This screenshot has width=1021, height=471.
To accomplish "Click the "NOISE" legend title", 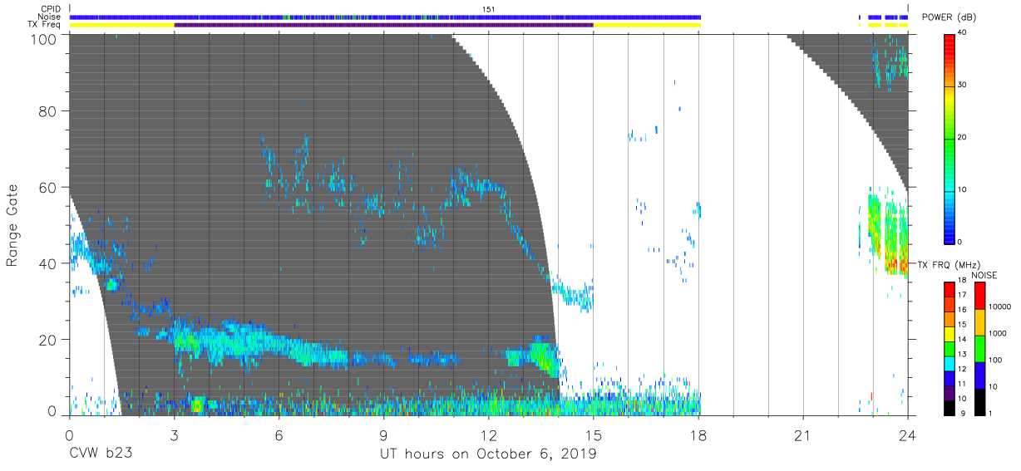I will tap(984, 275).
